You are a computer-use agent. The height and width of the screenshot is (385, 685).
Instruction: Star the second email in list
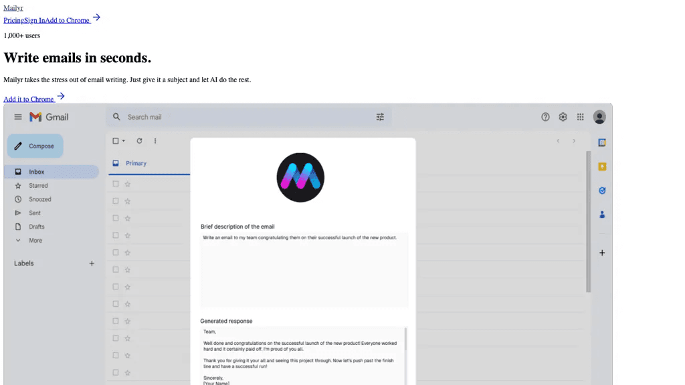[128, 201]
